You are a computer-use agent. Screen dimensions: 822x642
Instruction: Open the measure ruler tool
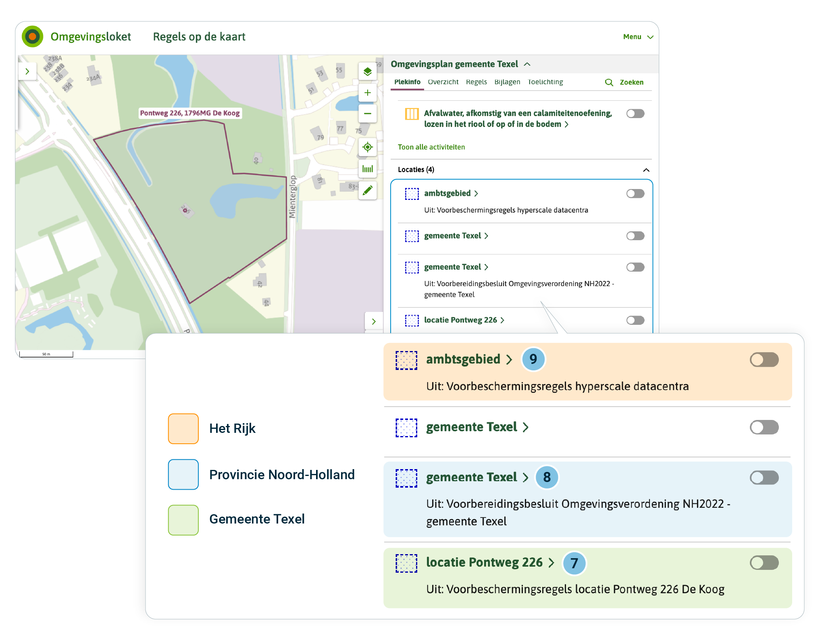367,168
